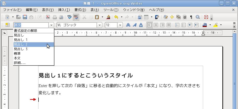
Task: Set Align Left
Action: click(x=150, y=25)
